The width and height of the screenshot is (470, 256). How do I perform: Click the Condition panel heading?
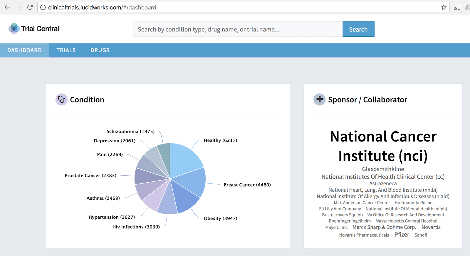87,100
